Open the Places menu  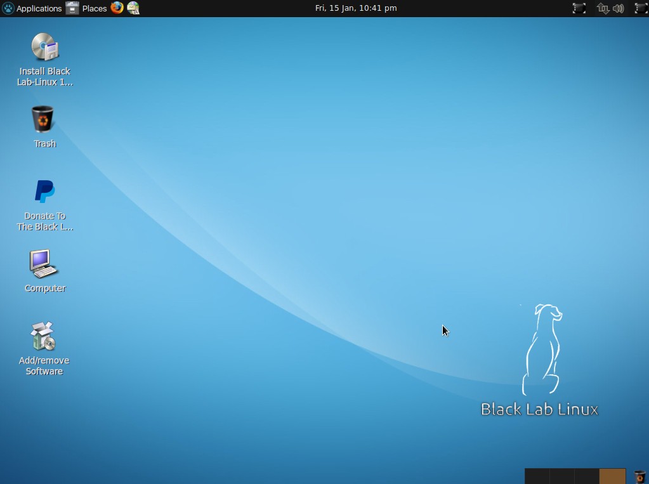[x=95, y=8]
